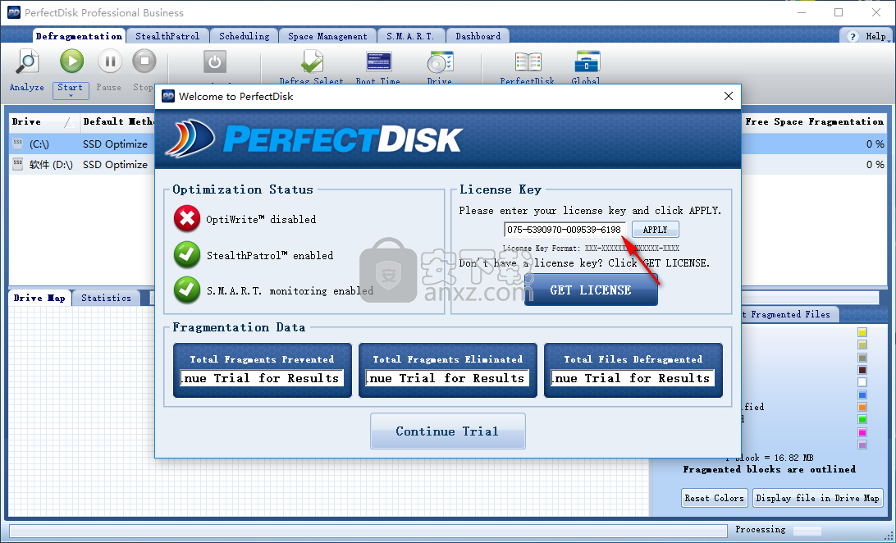Sort by Free Space Fragmentation column header

(814, 121)
